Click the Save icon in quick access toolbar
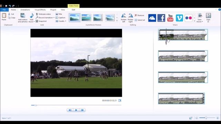This screenshot has width=221, height=124. tap(6, 6)
